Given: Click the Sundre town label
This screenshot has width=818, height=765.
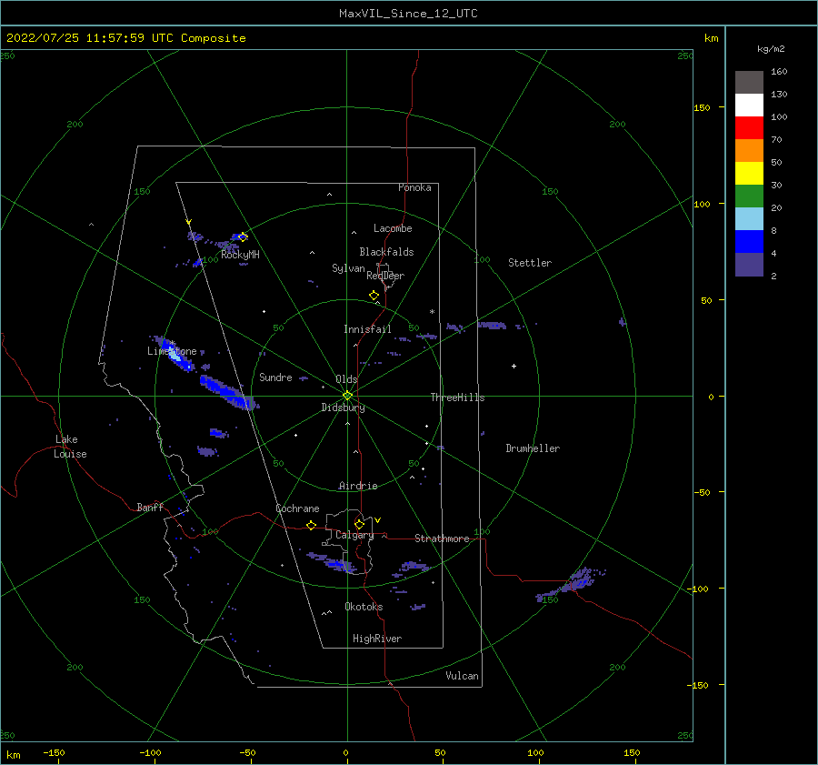Looking at the screenshot, I should pyautogui.click(x=275, y=377).
